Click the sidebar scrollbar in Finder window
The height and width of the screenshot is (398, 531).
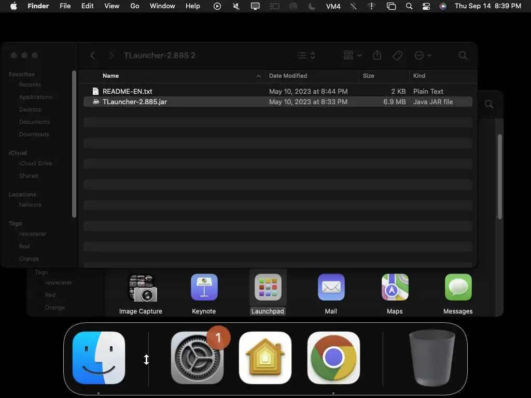coord(74,144)
